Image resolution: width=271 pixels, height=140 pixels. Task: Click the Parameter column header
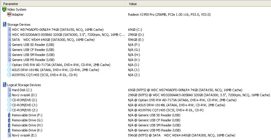(x=63, y=4)
